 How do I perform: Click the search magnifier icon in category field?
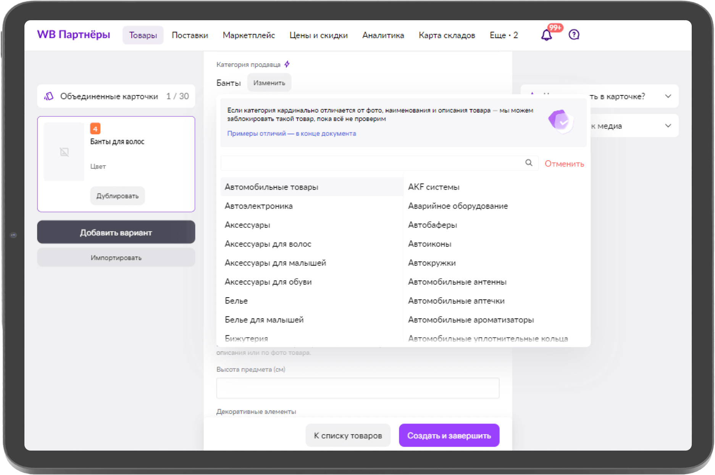point(529,163)
